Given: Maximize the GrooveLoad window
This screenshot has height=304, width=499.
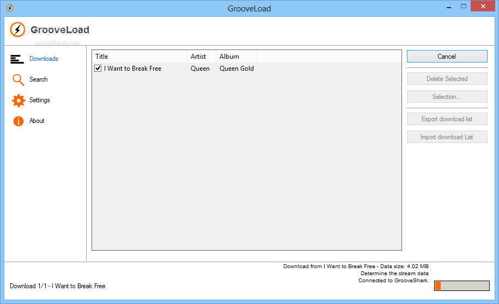Looking at the screenshot, I should [464, 7].
